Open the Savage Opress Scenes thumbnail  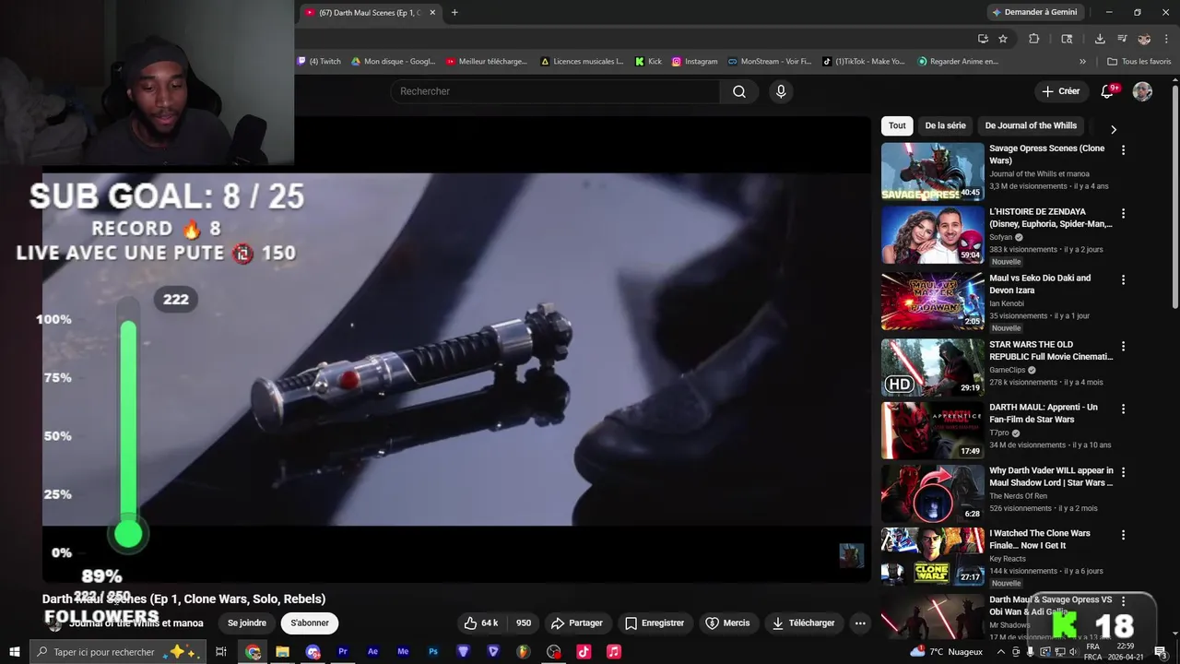[x=932, y=172]
